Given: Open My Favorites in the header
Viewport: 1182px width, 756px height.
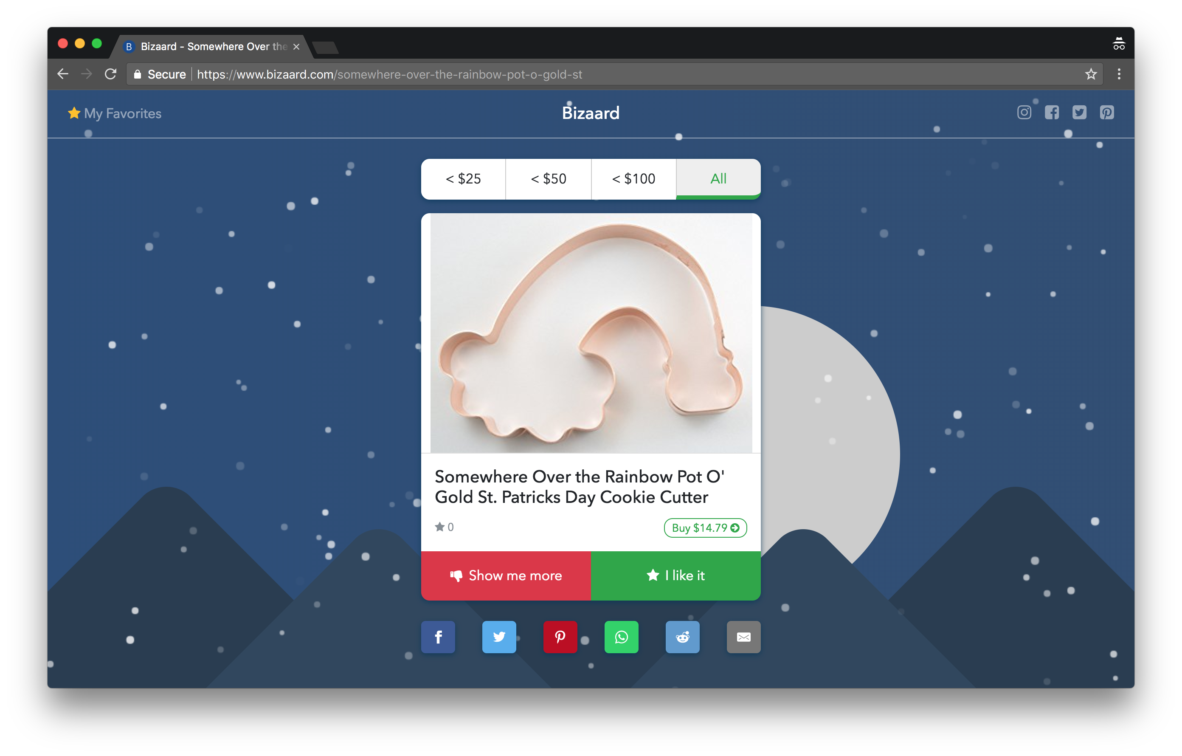Looking at the screenshot, I should [115, 113].
